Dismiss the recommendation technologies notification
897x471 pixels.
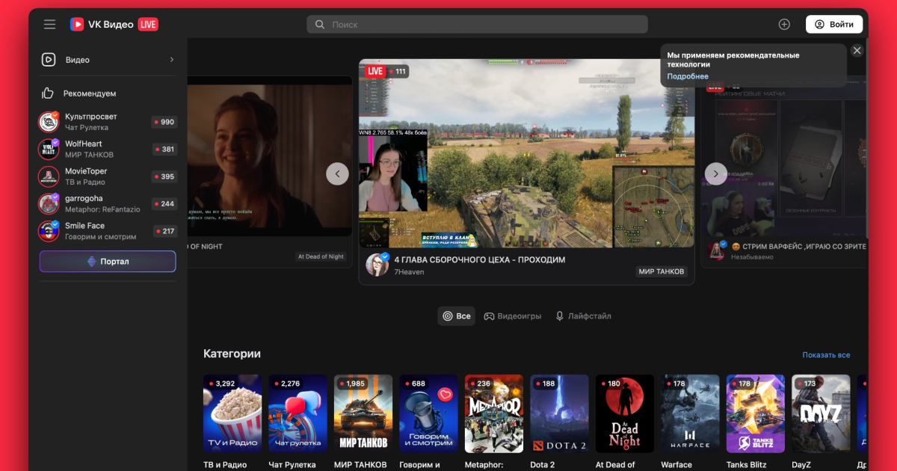click(x=857, y=50)
